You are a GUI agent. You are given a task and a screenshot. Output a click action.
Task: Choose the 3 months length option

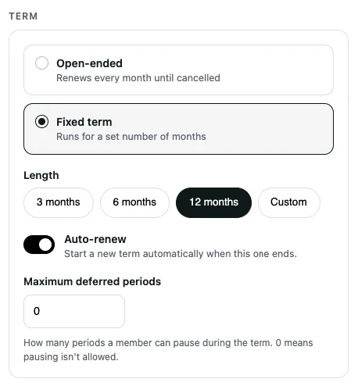[59, 202]
